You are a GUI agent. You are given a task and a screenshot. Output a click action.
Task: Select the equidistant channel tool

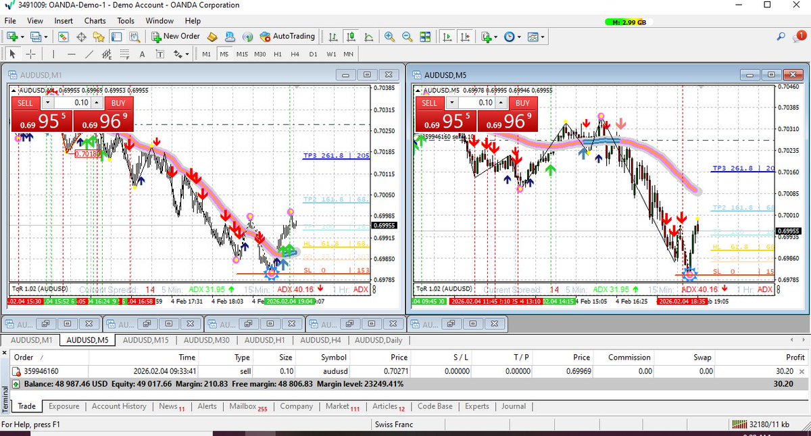[107, 54]
